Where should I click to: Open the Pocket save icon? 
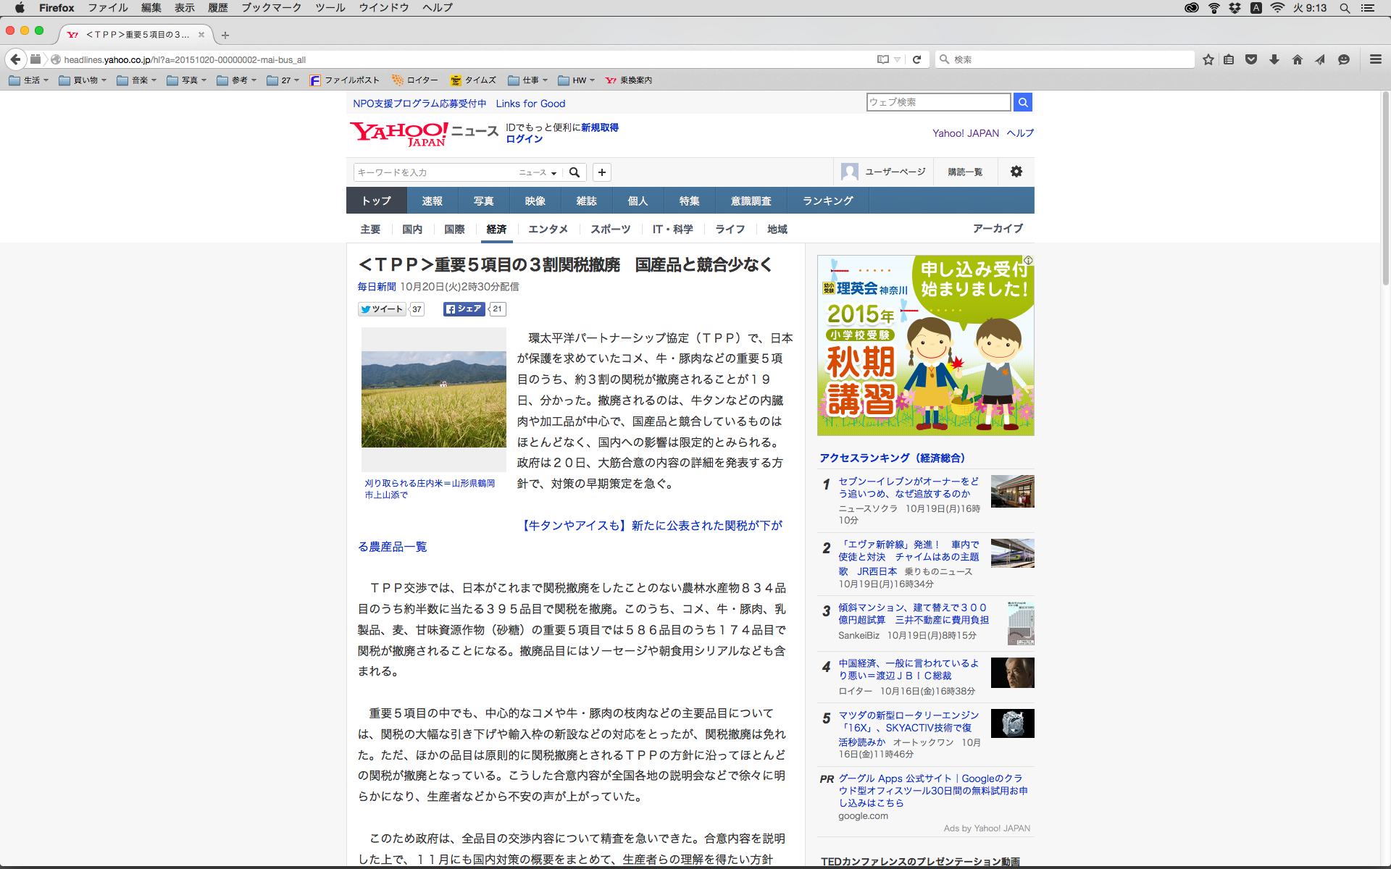tap(1251, 59)
